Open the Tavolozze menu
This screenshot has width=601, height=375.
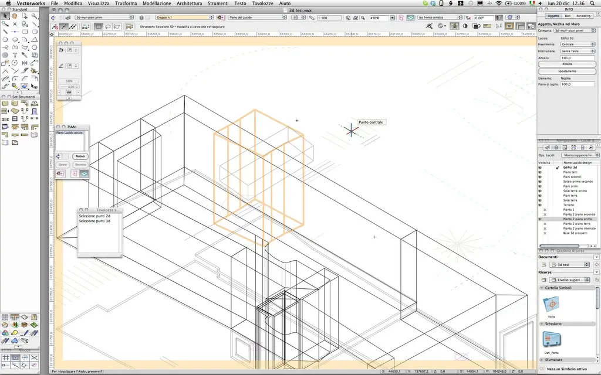(x=262, y=3)
